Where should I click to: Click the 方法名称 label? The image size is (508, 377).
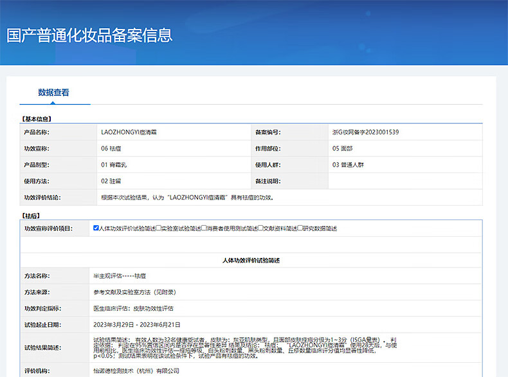coord(37,276)
